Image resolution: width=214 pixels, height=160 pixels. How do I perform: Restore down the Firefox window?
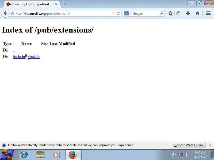[200, 3]
